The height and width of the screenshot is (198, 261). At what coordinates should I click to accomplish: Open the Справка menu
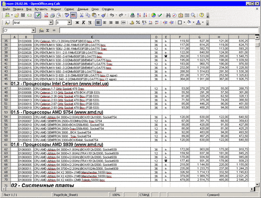(108, 9)
